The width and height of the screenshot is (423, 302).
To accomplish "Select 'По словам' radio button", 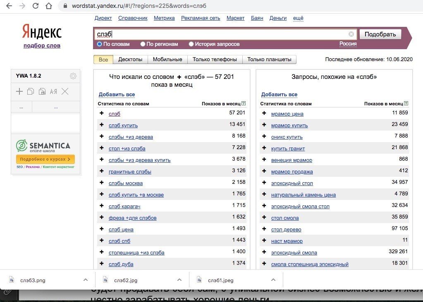I will [99, 44].
